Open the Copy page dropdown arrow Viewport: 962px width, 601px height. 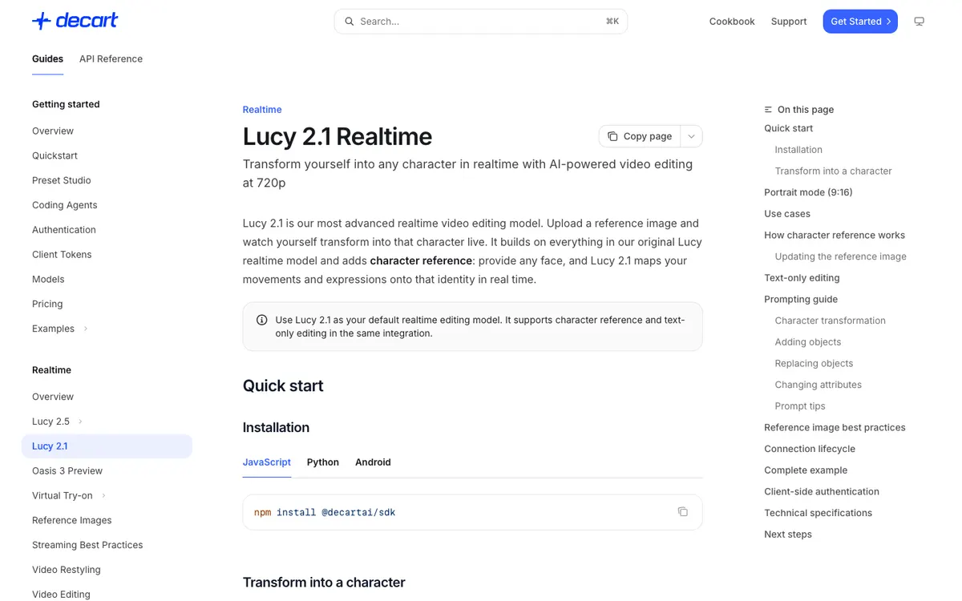692,136
